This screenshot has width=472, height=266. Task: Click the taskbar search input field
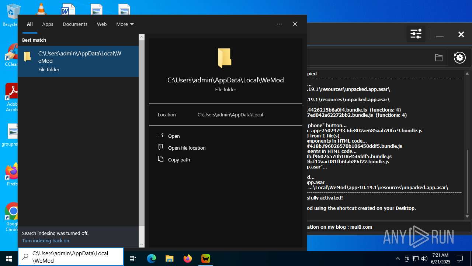(71, 257)
